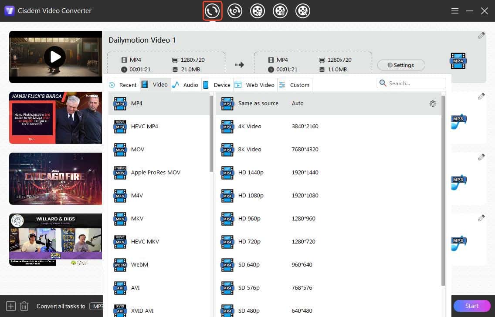Select the Web Video tab

click(x=260, y=85)
